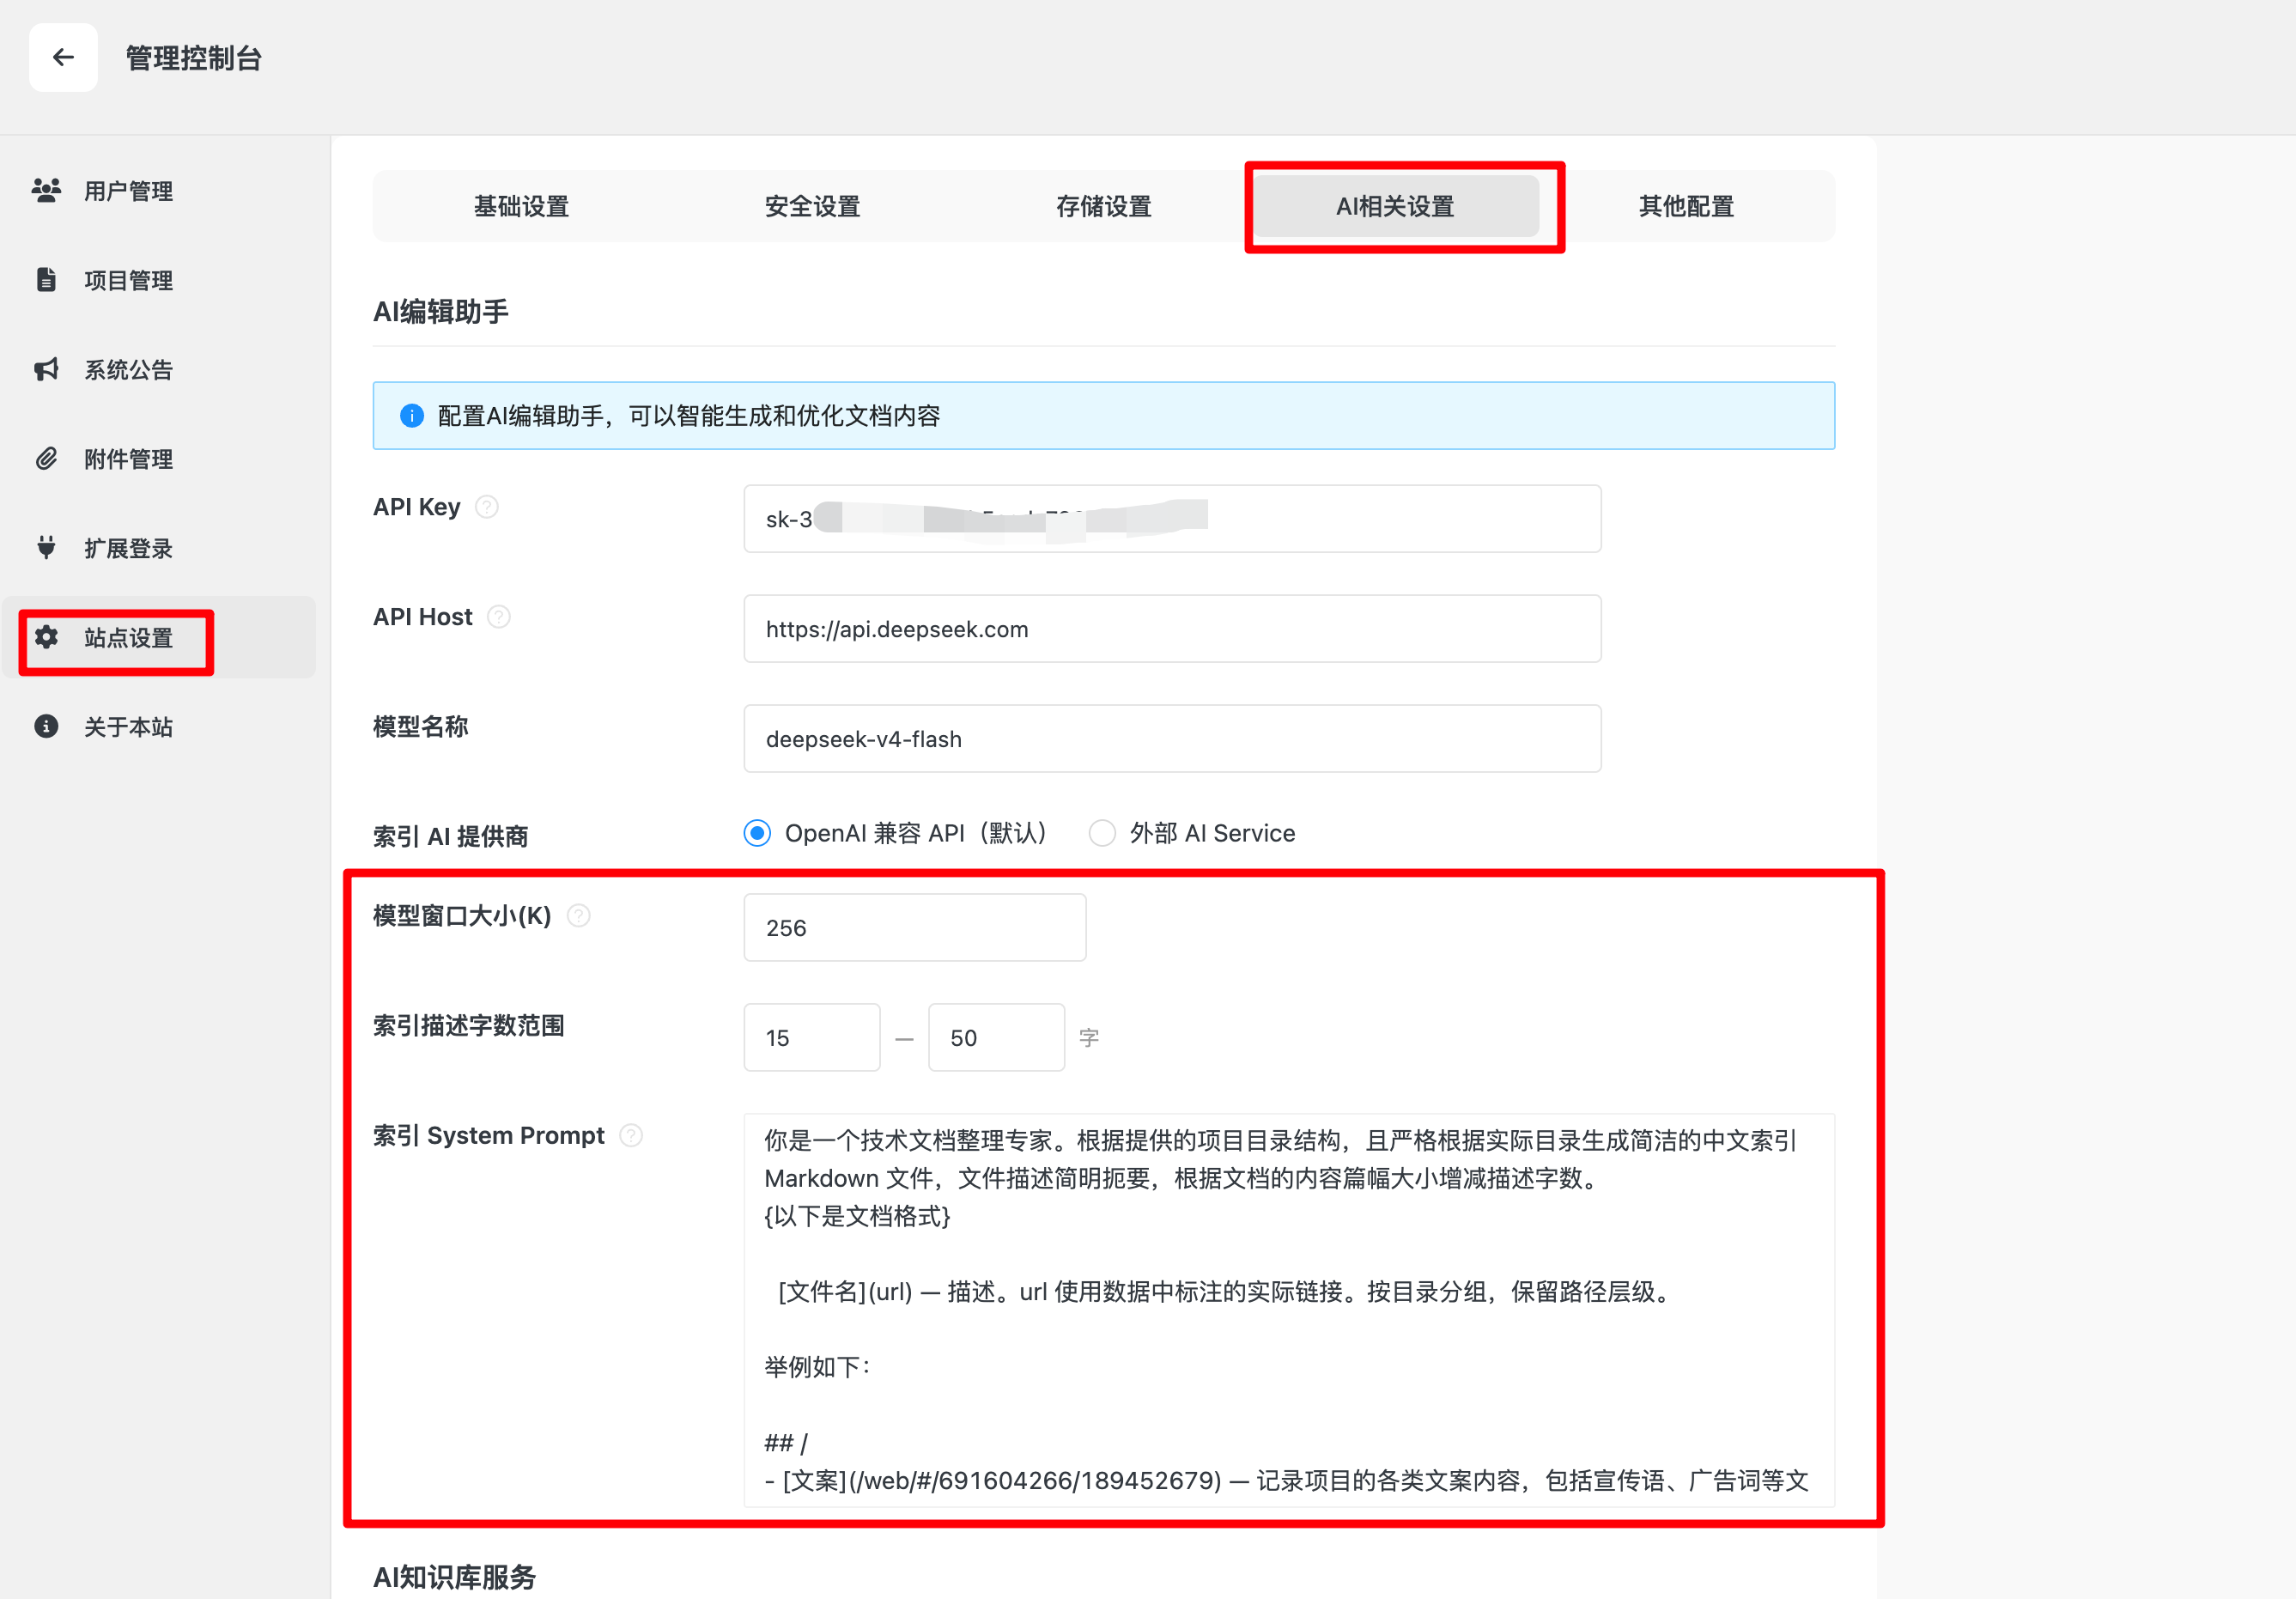
Task: Select OpenAI 兼容 API radio option
Action: [x=757, y=833]
